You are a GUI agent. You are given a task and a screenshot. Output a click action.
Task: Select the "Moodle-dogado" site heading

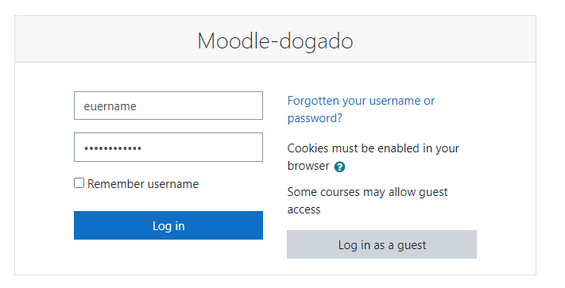click(275, 40)
